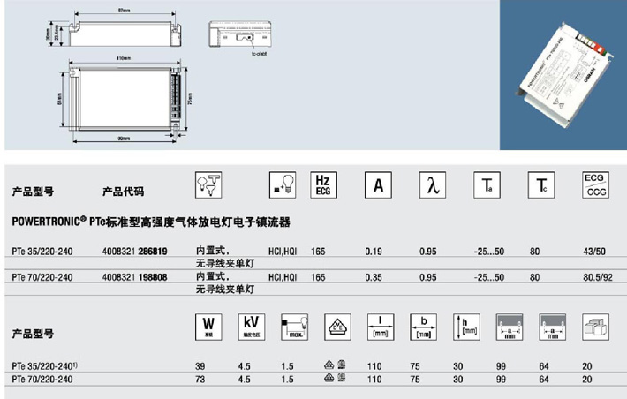Click the ampere 'A' current icon
The image size is (627, 399).
[377, 184]
